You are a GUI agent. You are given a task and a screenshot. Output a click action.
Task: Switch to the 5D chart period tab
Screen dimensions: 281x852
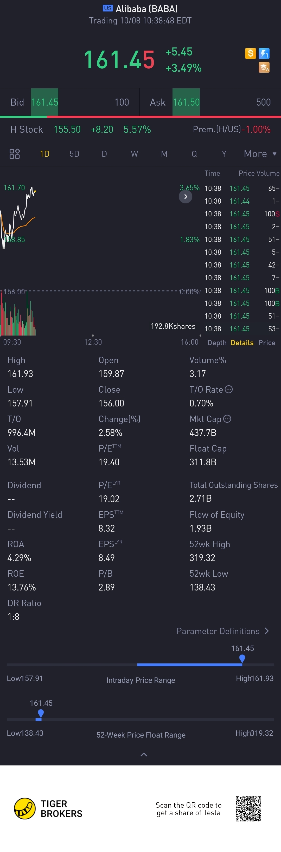(74, 154)
